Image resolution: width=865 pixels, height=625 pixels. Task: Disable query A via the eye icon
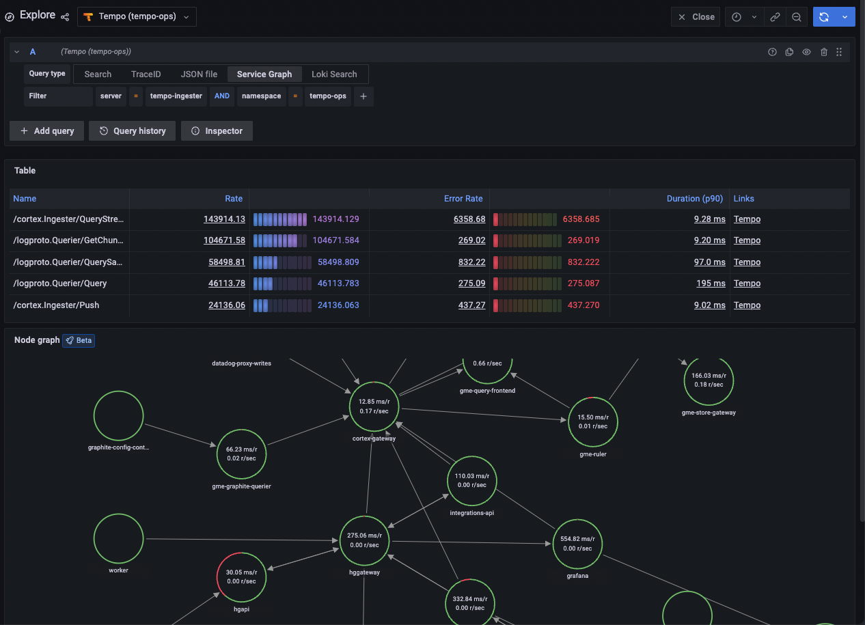[x=806, y=51]
